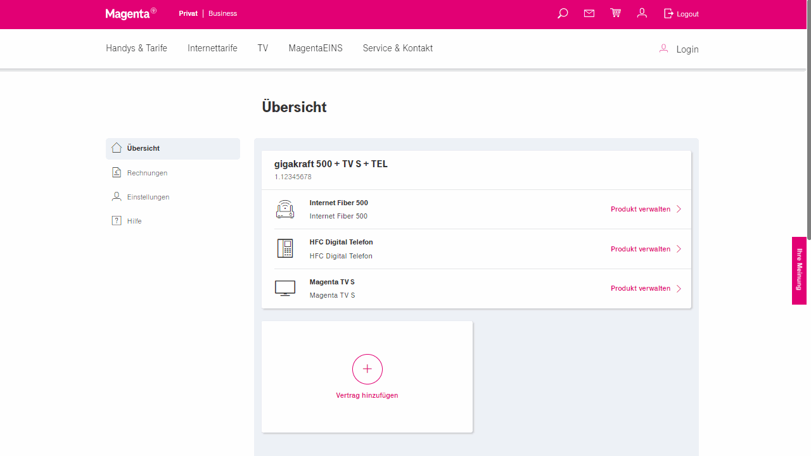
Task: Switch to the Business tab
Action: [222, 13]
